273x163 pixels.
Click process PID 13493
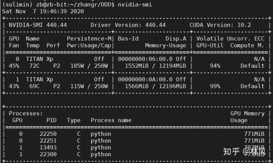pyautogui.click(x=48, y=147)
